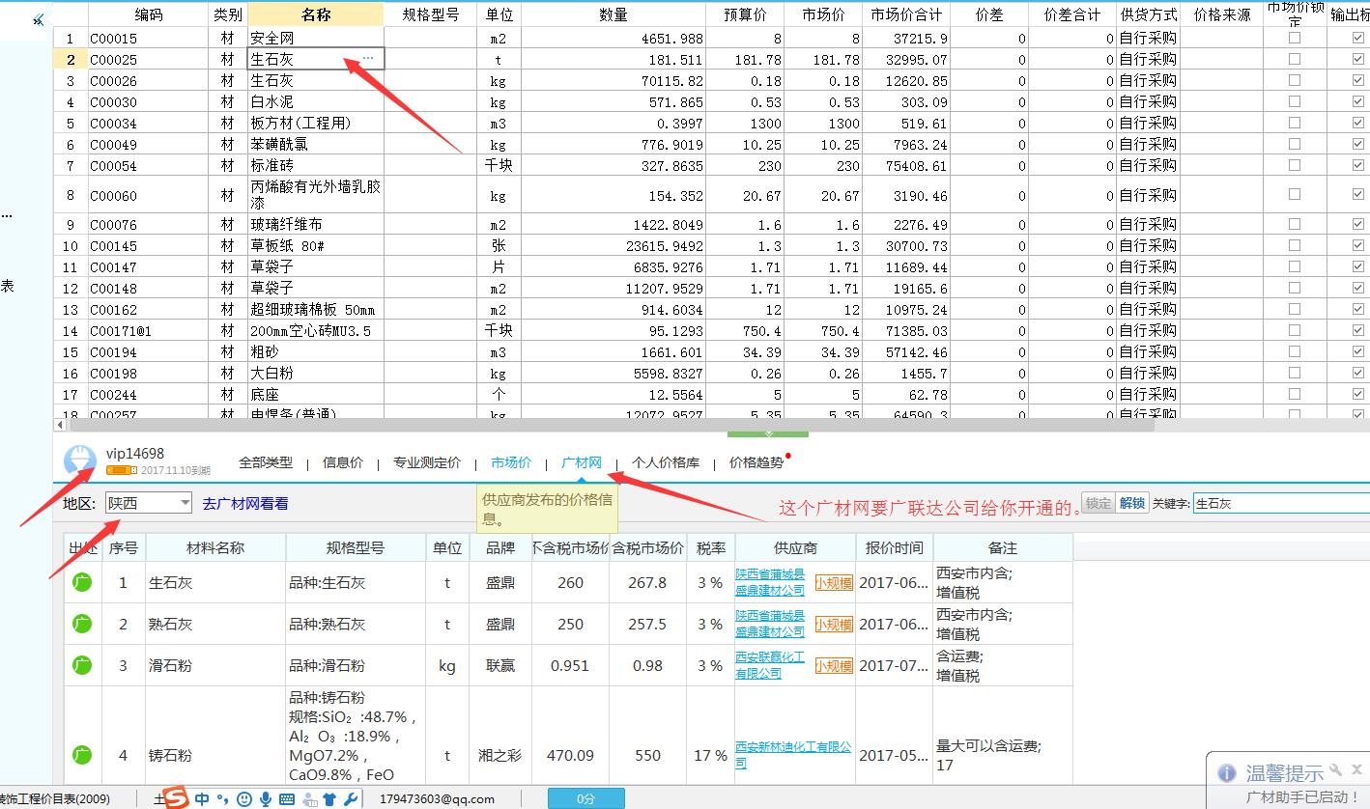Switch to 信息价 tab
This screenshot has width=1370, height=809.
[343, 462]
